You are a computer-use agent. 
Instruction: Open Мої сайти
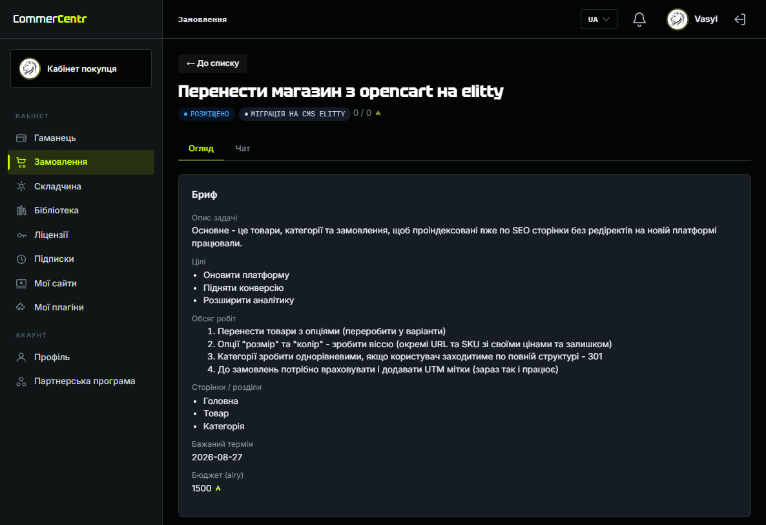[81, 284]
